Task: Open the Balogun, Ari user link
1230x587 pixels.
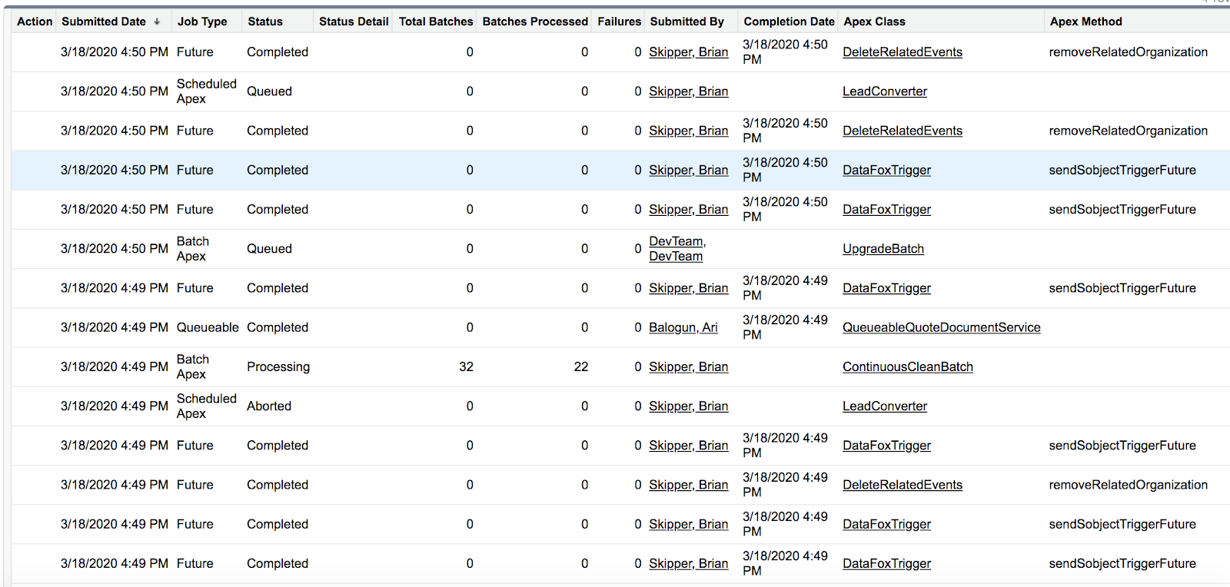Action: coord(683,327)
